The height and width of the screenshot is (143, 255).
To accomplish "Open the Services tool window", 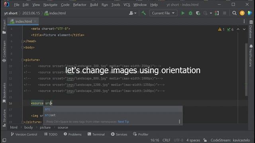I will click(119, 134).
